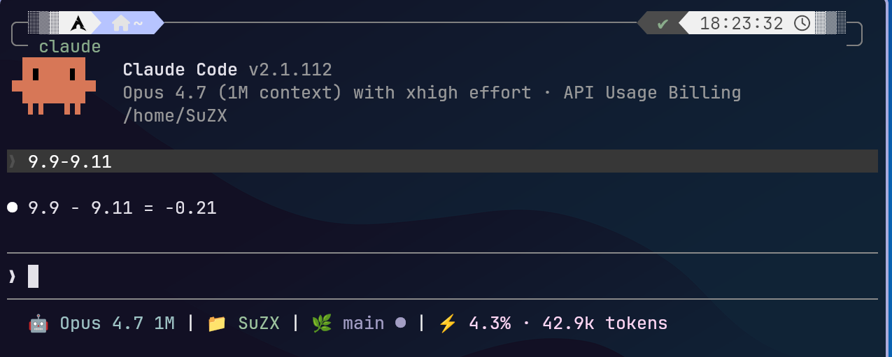The height and width of the screenshot is (357, 892).
Task: Click the lightning bolt usage icon
Action: pyautogui.click(x=448, y=323)
